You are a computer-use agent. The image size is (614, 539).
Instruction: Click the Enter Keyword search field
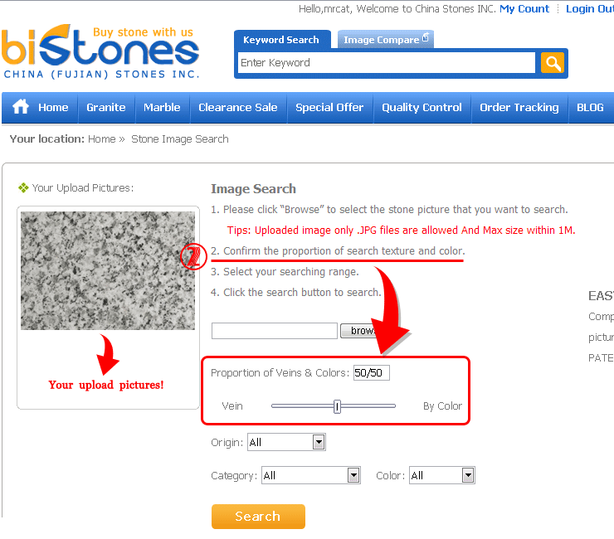point(387,63)
